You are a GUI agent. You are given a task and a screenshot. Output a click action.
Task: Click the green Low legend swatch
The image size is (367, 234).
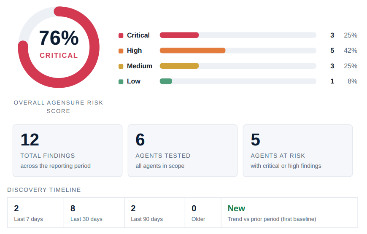pyautogui.click(x=121, y=82)
